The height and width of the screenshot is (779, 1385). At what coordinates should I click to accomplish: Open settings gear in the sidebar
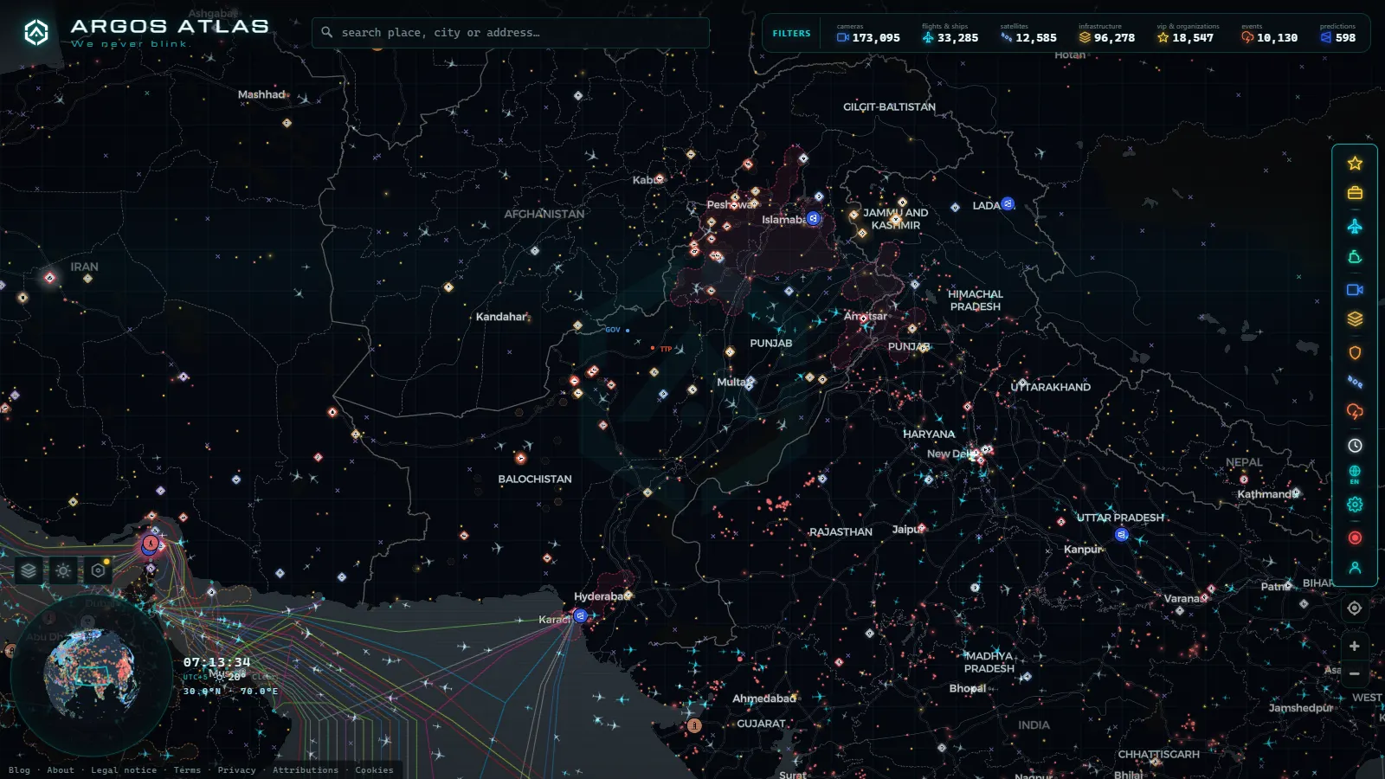(1355, 505)
